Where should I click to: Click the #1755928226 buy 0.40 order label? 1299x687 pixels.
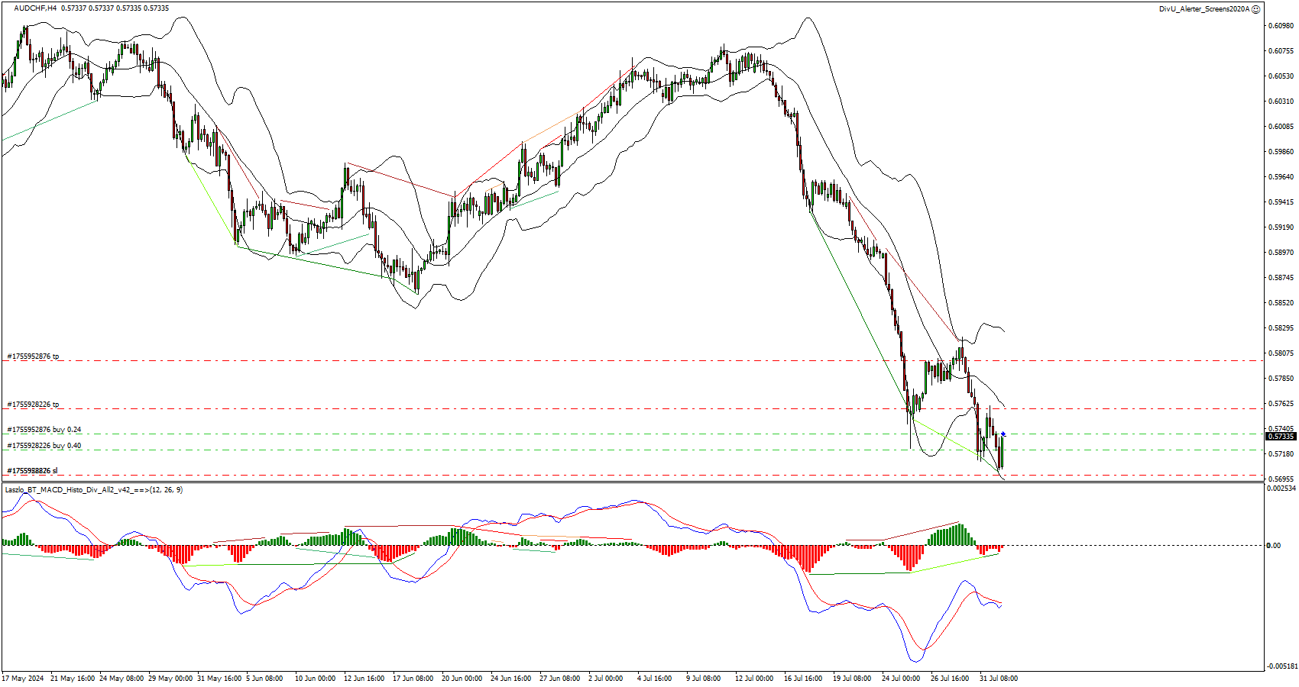click(44, 446)
